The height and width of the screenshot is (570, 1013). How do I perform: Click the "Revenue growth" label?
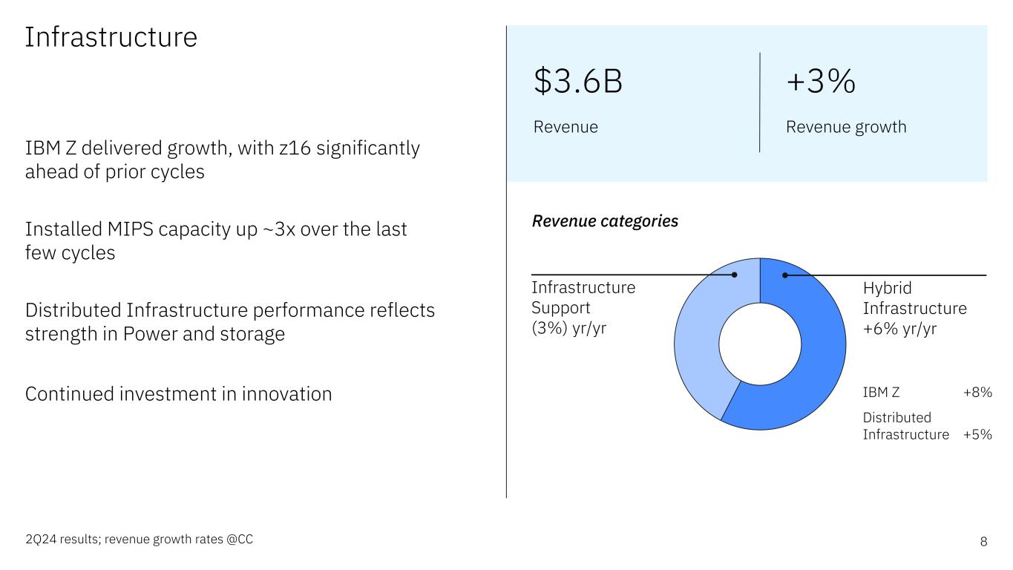[x=846, y=127]
